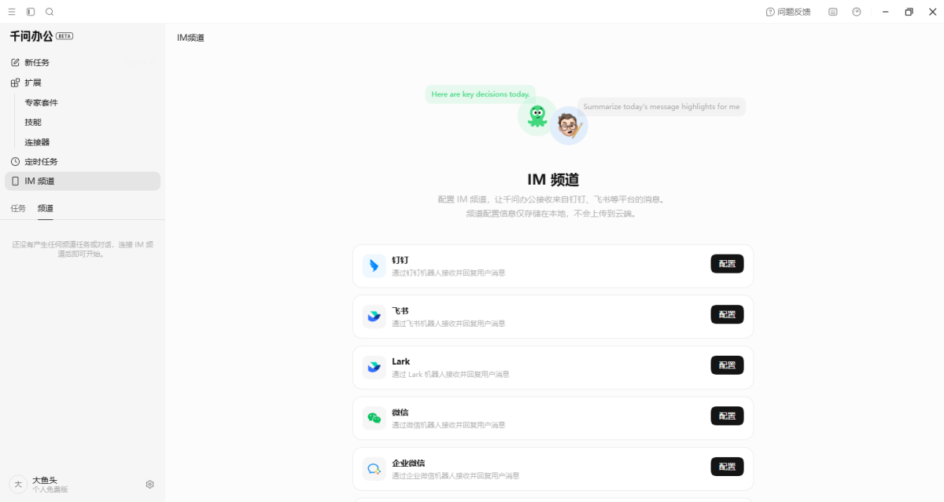Viewport: 944px width, 502px height.
Task: Switch to the 频道 tab
Action: click(x=46, y=208)
